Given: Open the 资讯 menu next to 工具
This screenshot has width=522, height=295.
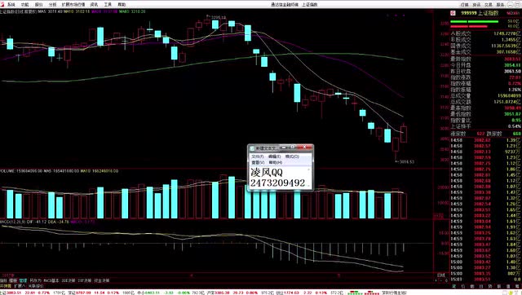Looking at the screenshot, I should tap(94, 4).
